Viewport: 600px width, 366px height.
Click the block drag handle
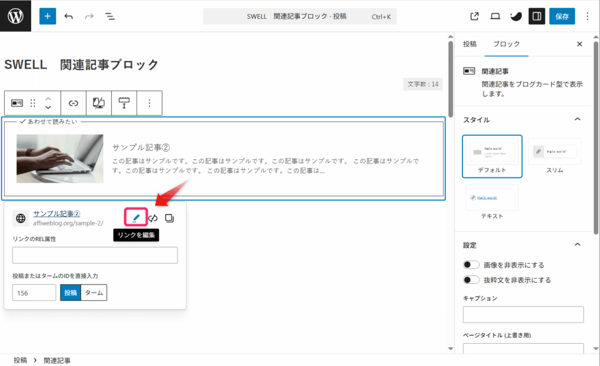pyautogui.click(x=33, y=103)
